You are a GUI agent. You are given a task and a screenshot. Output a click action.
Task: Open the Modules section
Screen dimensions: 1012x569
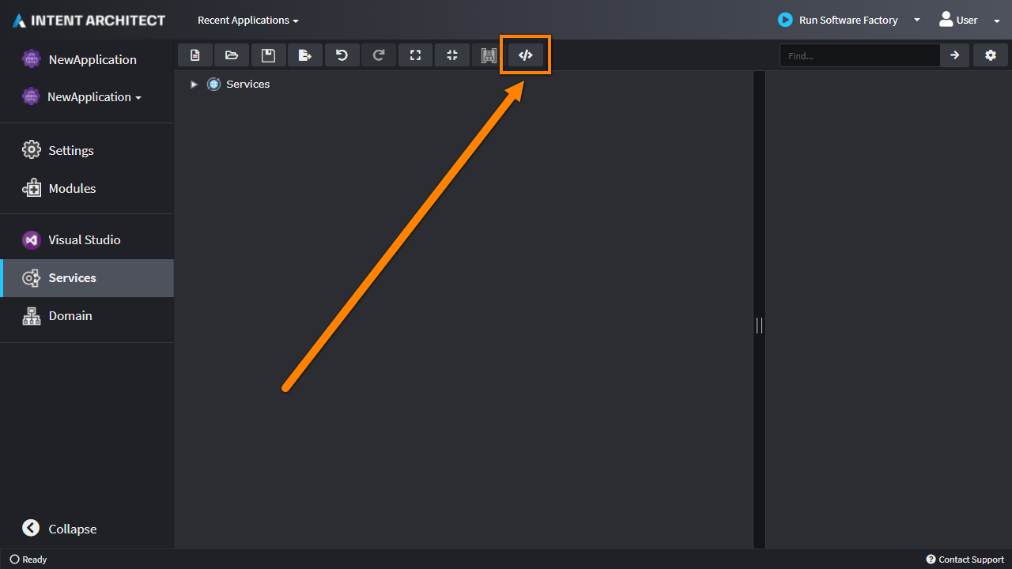(x=72, y=189)
